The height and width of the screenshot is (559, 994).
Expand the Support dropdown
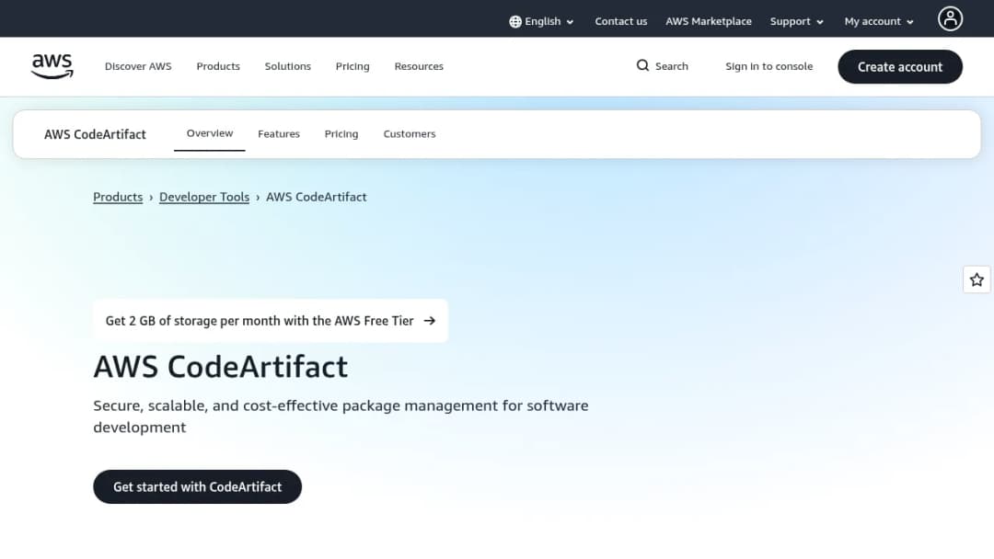coord(797,21)
